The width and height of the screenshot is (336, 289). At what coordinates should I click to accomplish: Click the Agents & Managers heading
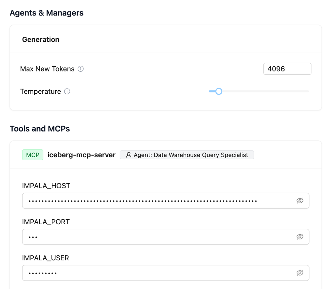click(46, 13)
